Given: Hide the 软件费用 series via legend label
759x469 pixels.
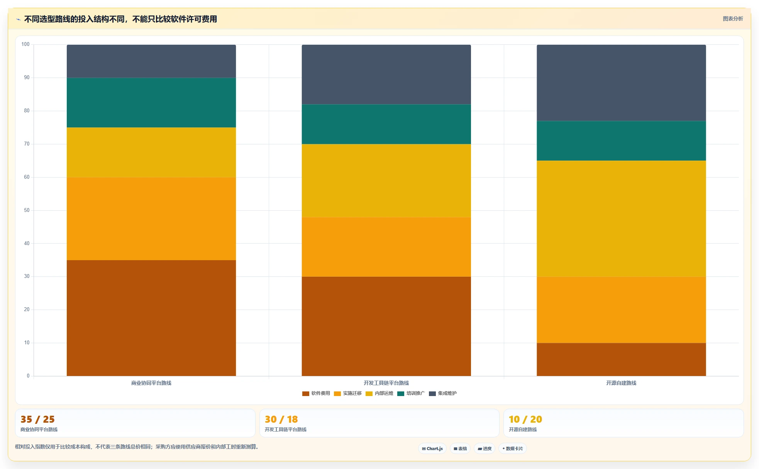Looking at the screenshot, I should pos(320,393).
